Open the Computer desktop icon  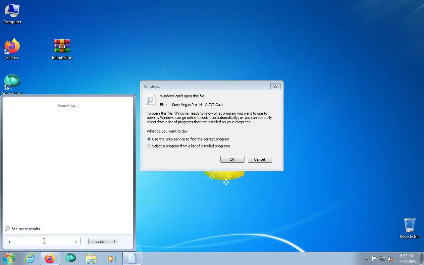point(12,14)
